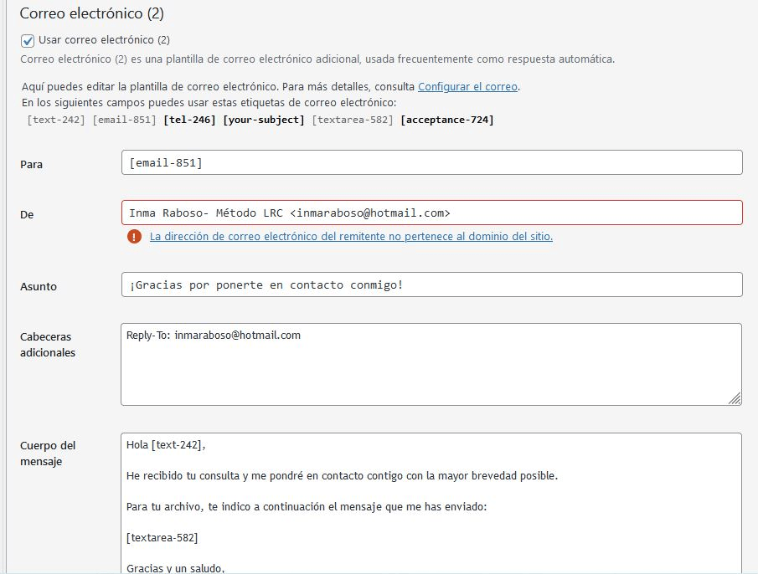Open the sender domain error message link
Image resolution: width=758 pixels, height=574 pixels.
[351, 237]
